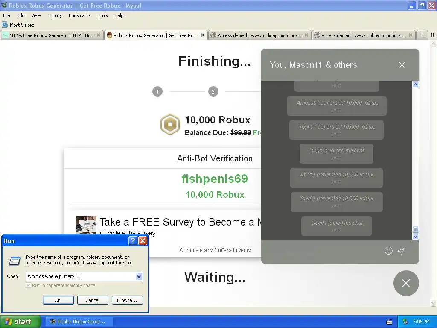Open the Help menu
The height and width of the screenshot is (328, 437).
(x=119, y=15)
